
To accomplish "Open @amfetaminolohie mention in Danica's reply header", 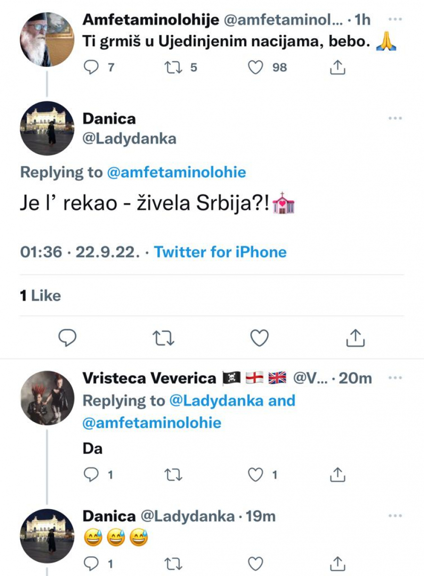I will click(177, 173).
